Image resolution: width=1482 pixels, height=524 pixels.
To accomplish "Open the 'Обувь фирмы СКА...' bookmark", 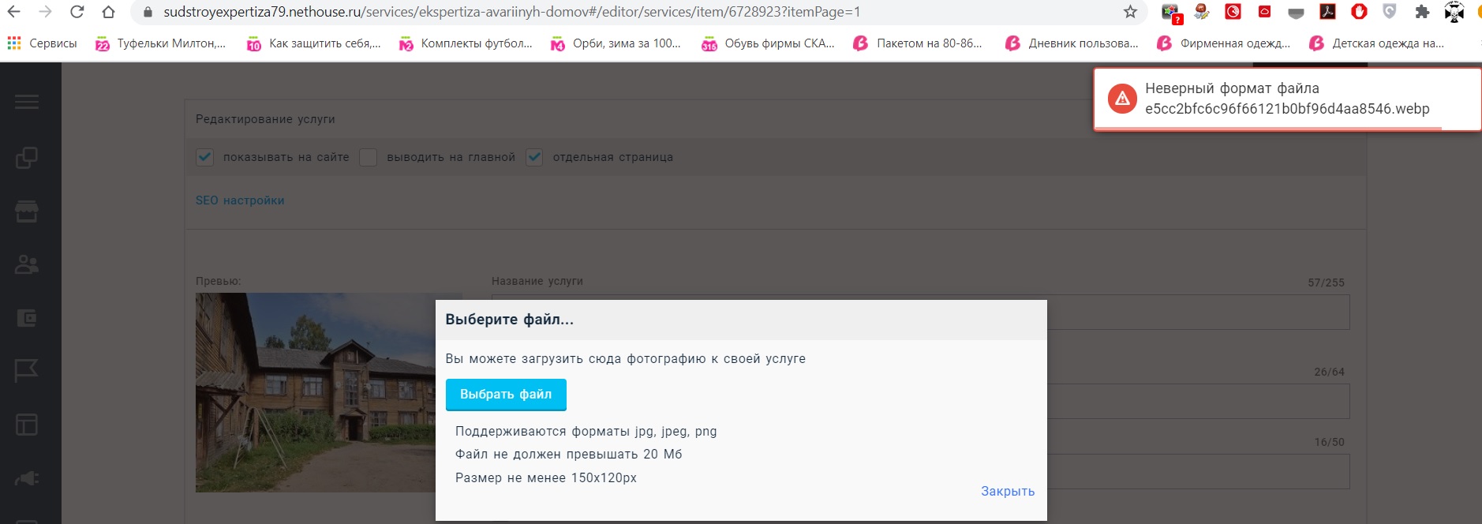I will click(x=769, y=43).
